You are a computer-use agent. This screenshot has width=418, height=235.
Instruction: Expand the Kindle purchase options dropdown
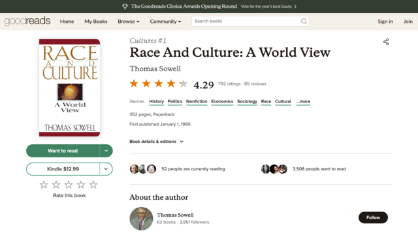tap(106, 169)
